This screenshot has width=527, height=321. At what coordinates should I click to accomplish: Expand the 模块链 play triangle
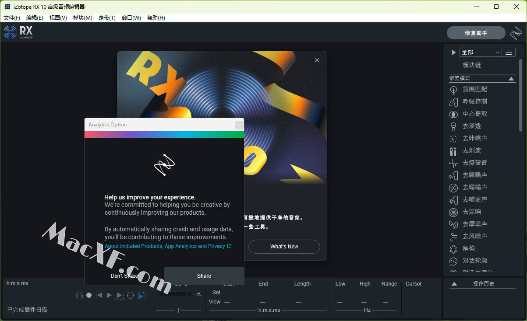coord(453,52)
